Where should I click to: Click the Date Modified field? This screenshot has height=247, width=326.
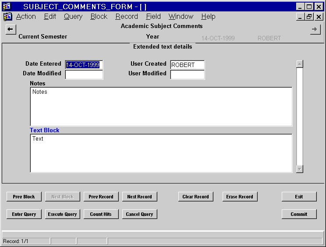pyautogui.click(x=84, y=74)
